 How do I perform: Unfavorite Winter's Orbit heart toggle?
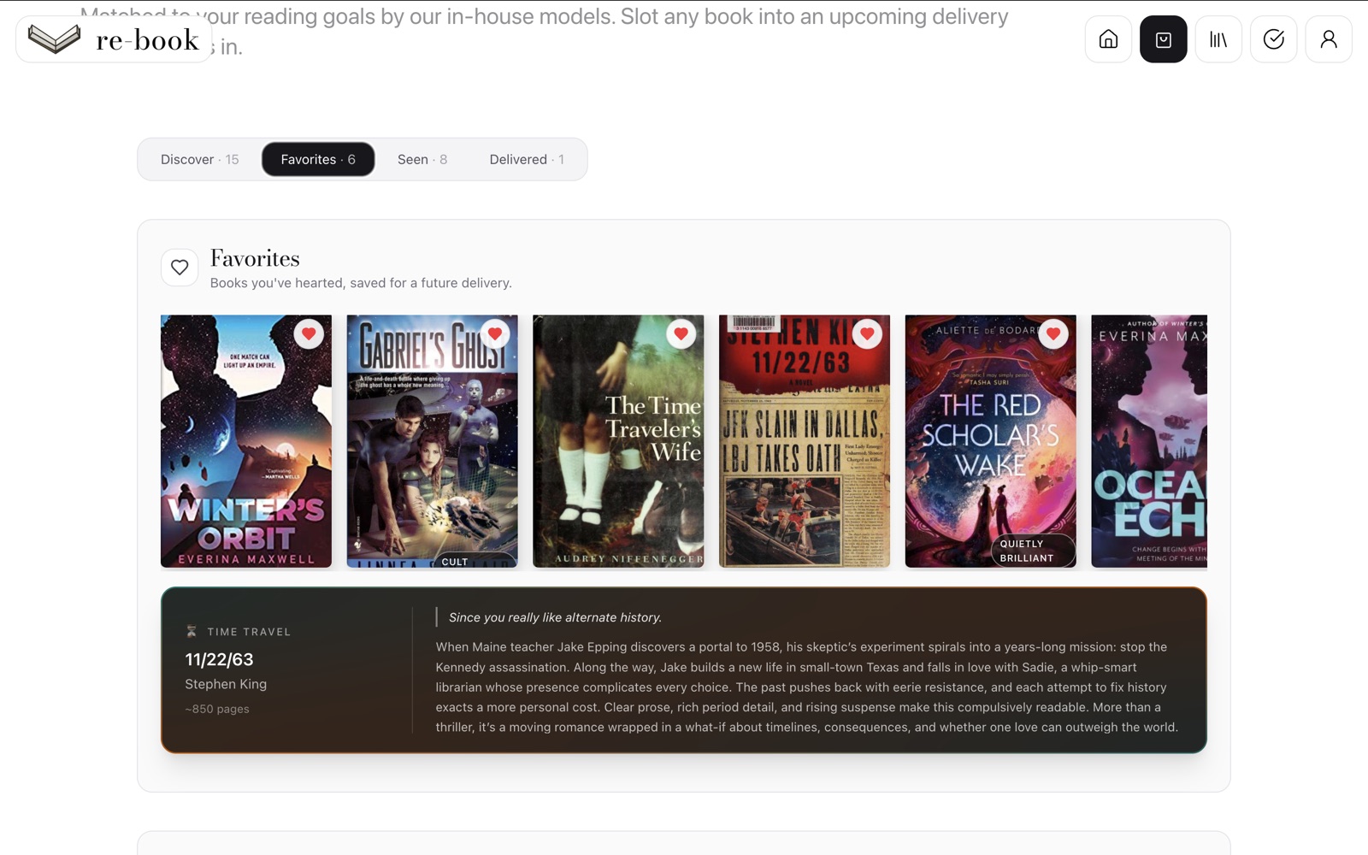coord(309,333)
